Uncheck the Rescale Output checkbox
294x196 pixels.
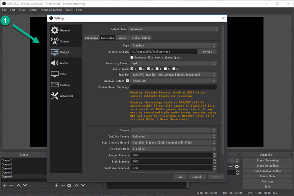pos(127,81)
